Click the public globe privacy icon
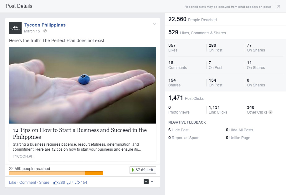This screenshot has height=195, width=286. 45,31
